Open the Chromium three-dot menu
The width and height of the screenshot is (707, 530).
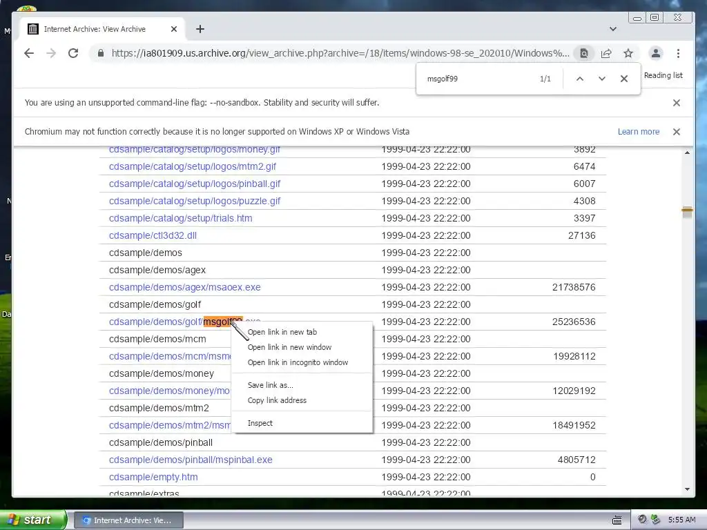(678, 53)
